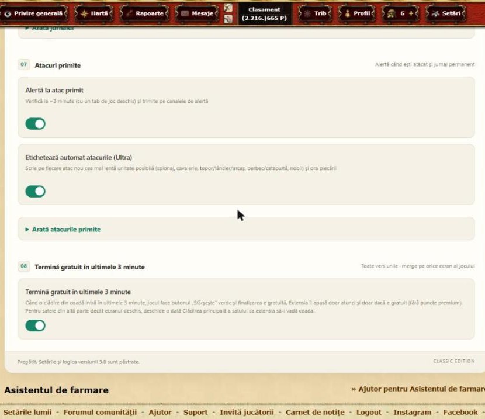Click the figure icon in Profil

point(347,13)
